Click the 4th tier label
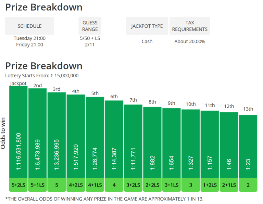263x204 pixels. point(76,91)
